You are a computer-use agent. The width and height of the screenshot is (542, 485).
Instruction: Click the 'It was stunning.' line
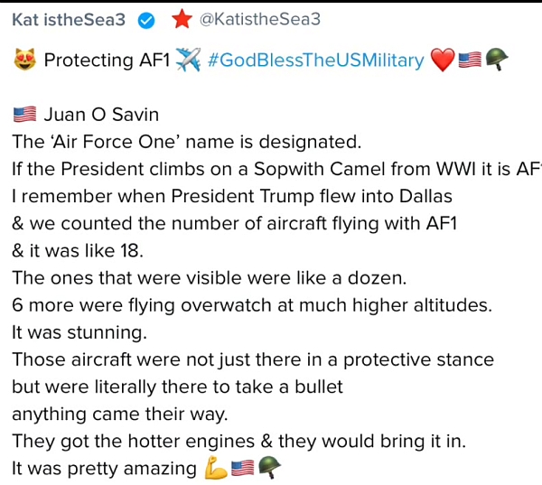pos(79,332)
